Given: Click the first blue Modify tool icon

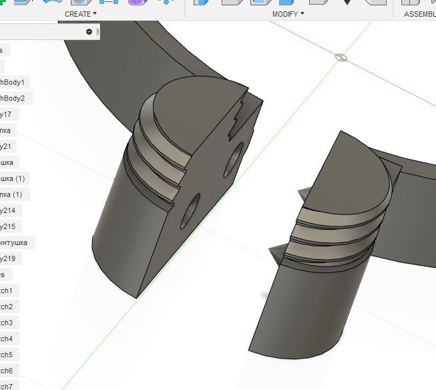Looking at the screenshot, I should coord(201,2).
